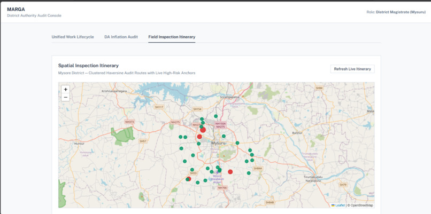The width and height of the screenshot is (431, 214).
Task: Select the largest red high-risk marker
Action: [203, 130]
